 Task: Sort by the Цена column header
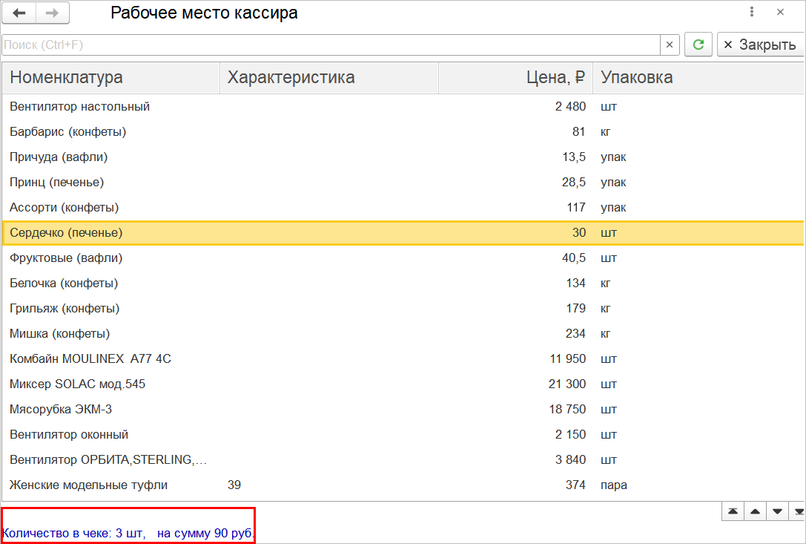click(x=515, y=78)
